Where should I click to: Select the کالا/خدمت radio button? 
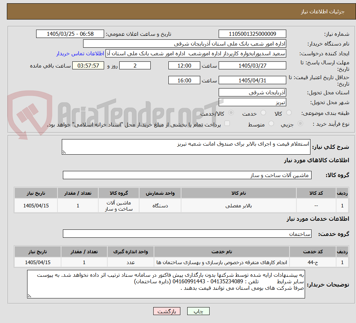coord(231,113)
